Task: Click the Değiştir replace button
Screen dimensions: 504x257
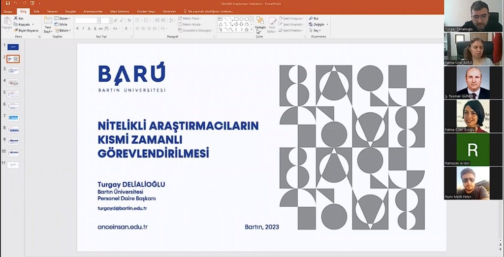Action: click(318, 25)
